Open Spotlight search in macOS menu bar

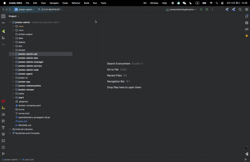(217, 3)
